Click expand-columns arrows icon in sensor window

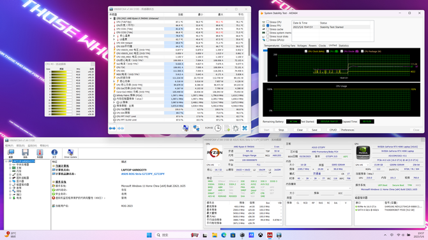[x=112, y=128]
